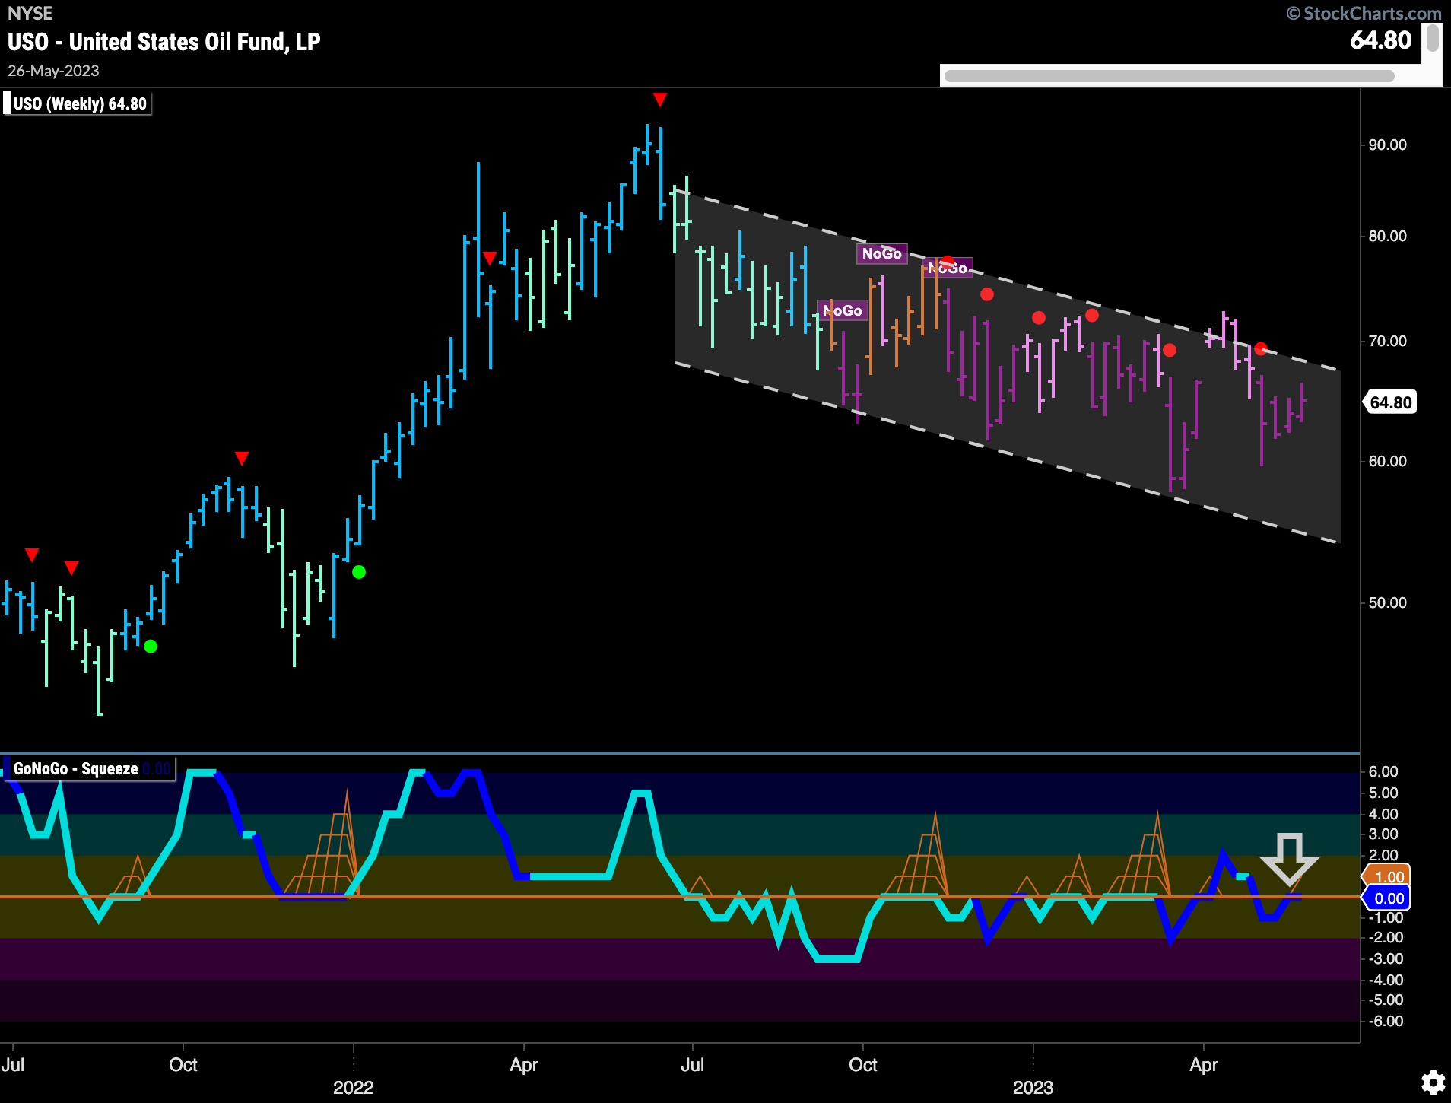
Task: Open the StockCharts.com watermark link
Action: click(x=1364, y=13)
